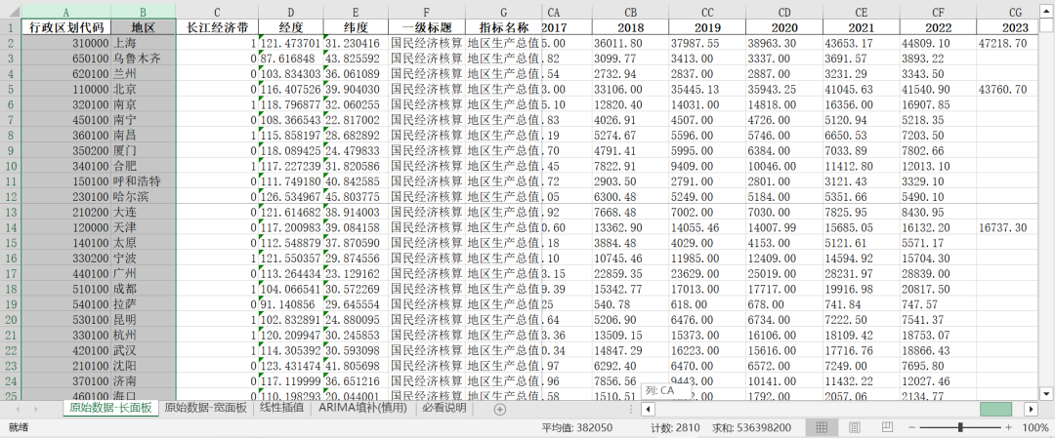This screenshot has width=1055, height=438.
Task: Click the cell with value 33106.00
Action: coord(630,89)
